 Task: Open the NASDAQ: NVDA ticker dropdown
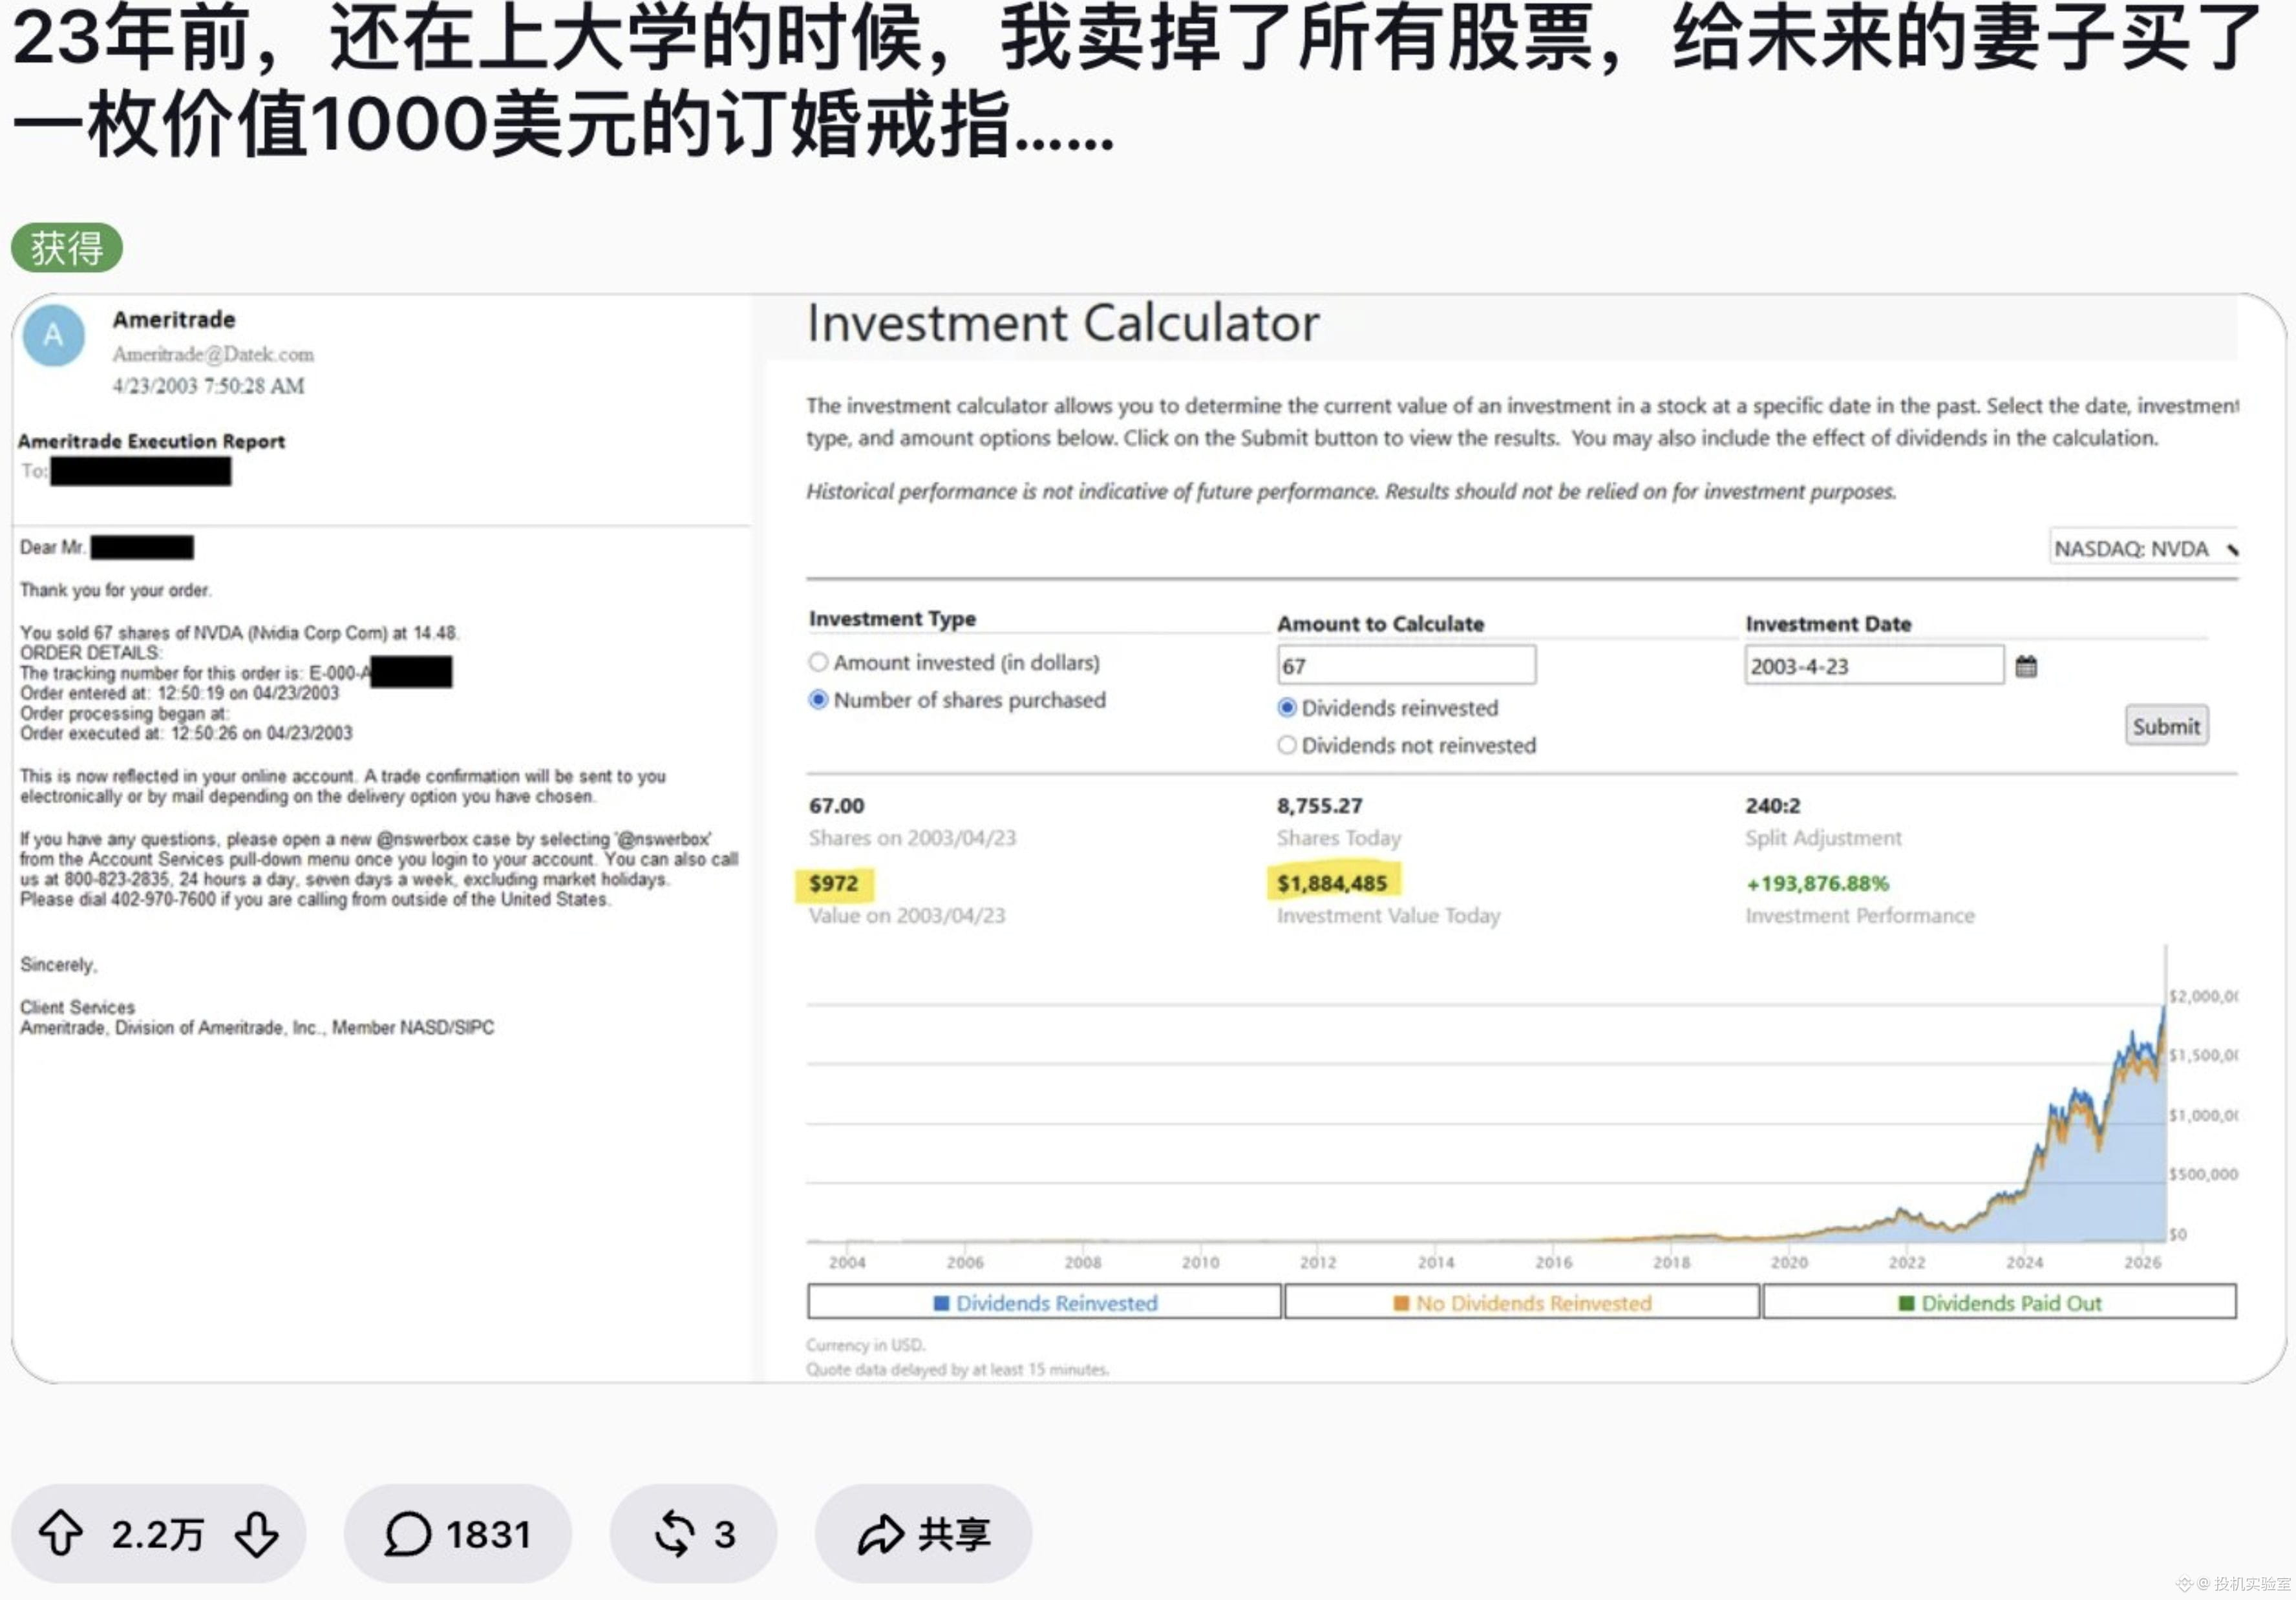point(2143,548)
